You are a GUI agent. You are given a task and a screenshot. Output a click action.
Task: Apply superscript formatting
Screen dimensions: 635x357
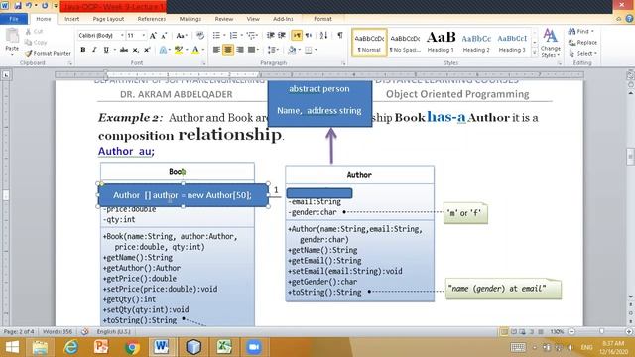(147, 50)
